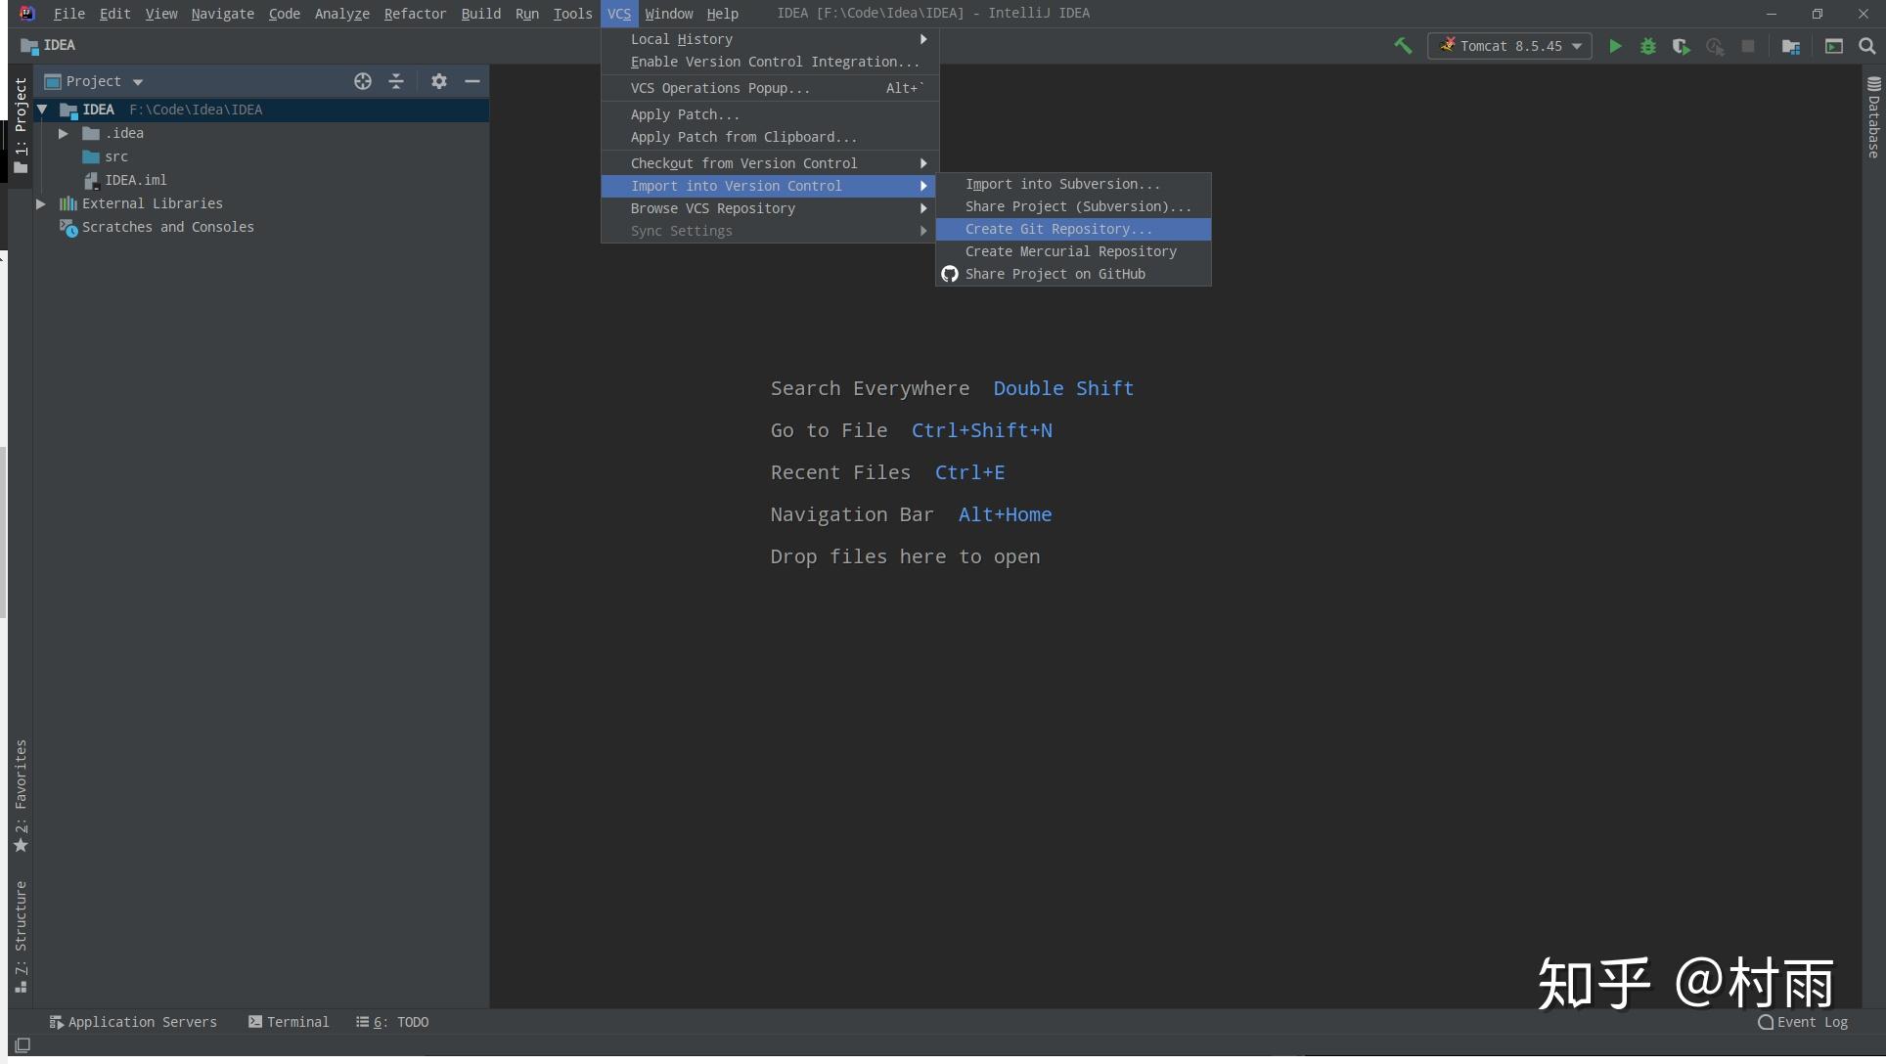Expand External Libraries
The image size is (1886, 1064).
point(40,203)
